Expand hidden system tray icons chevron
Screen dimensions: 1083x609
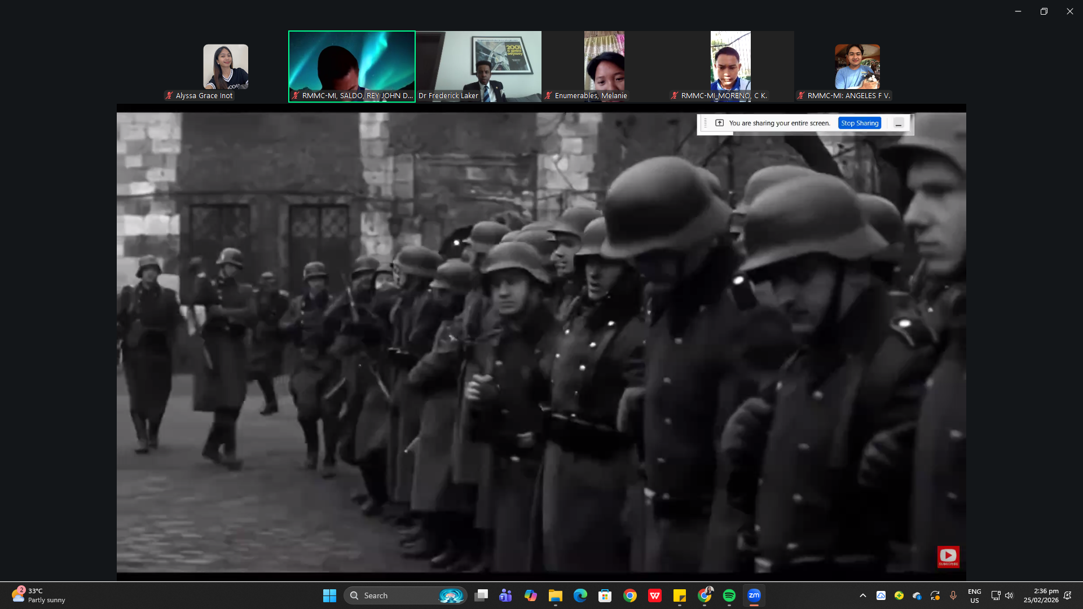tap(863, 595)
